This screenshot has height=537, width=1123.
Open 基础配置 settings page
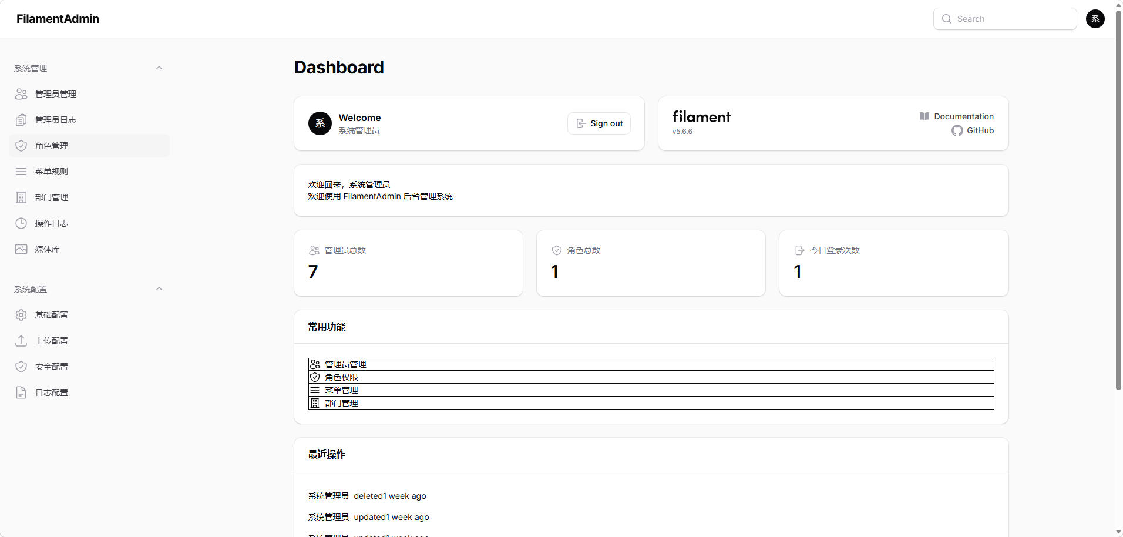(x=89, y=315)
